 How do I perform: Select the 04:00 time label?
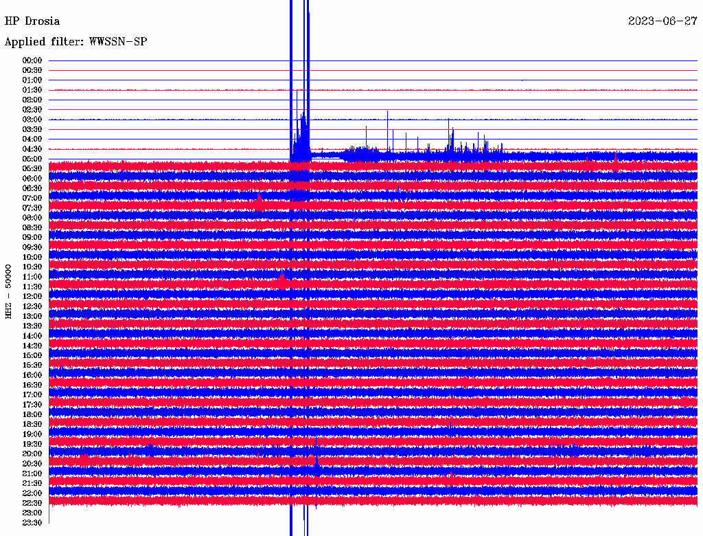point(32,139)
